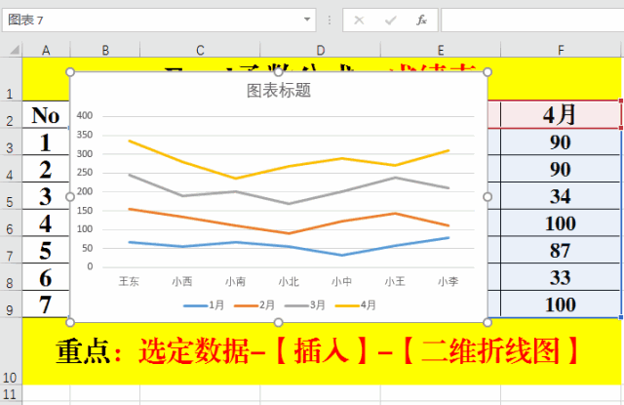Click the chart's top-middle resize handle
Viewport: 624px width, 405px height.
pos(279,72)
